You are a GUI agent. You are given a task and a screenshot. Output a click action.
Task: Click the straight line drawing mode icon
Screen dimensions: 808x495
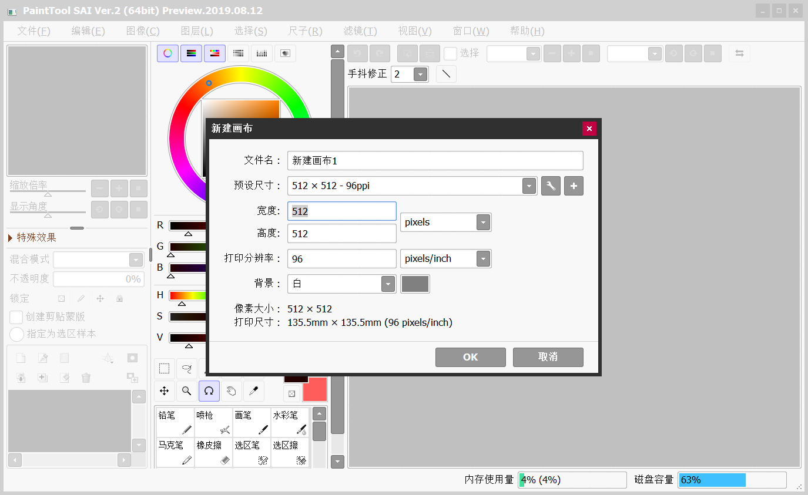[x=446, y=74]
